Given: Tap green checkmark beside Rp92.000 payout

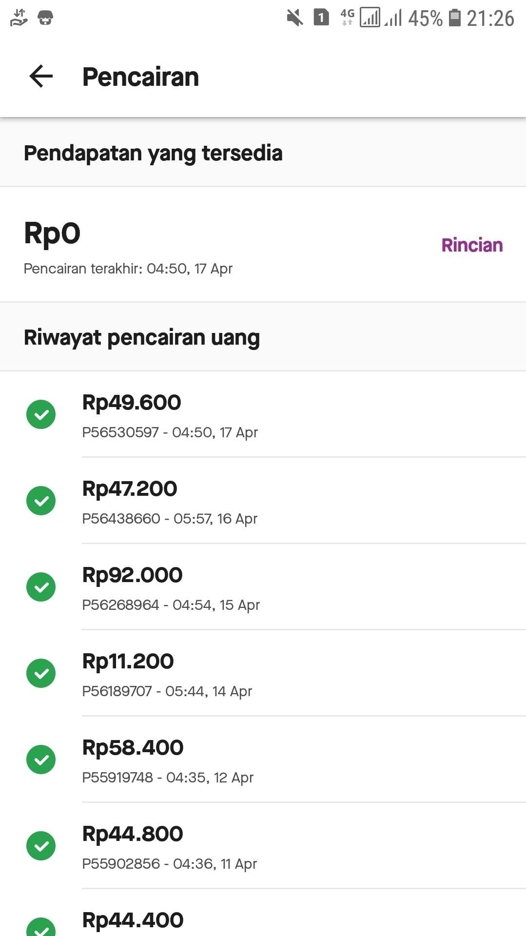Looking at the screenshot, I should 41,587.
